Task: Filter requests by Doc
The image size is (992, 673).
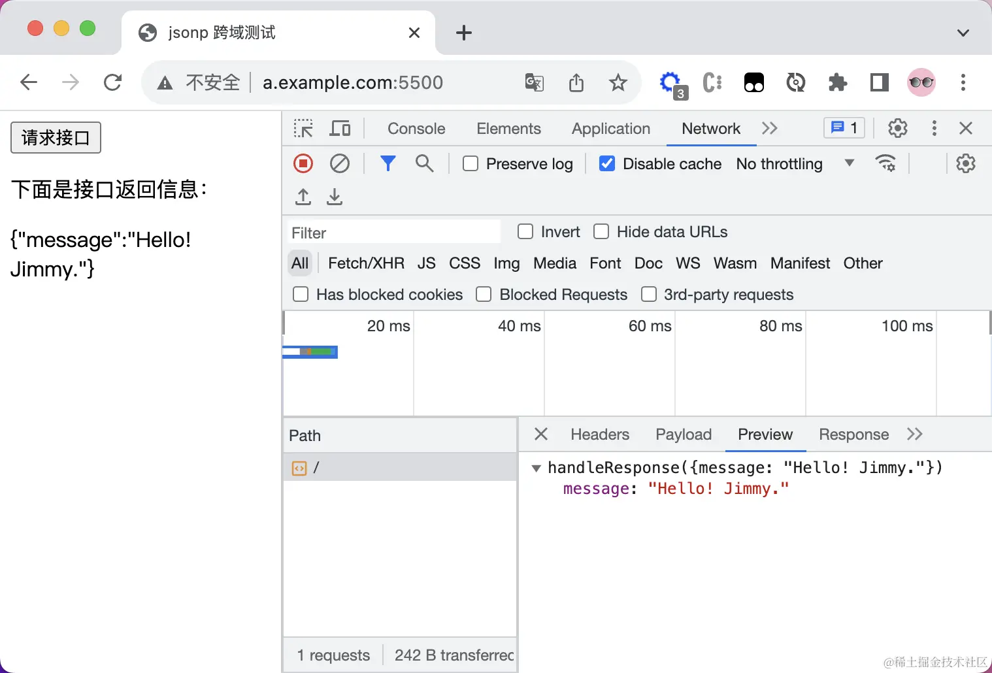Action: tap(648, 263)
